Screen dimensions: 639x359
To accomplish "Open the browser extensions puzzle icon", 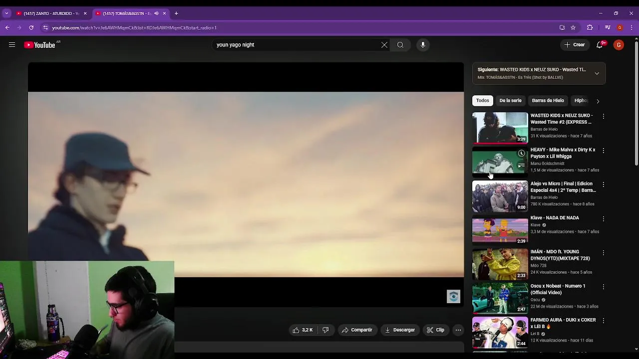I will click(590, 27).
